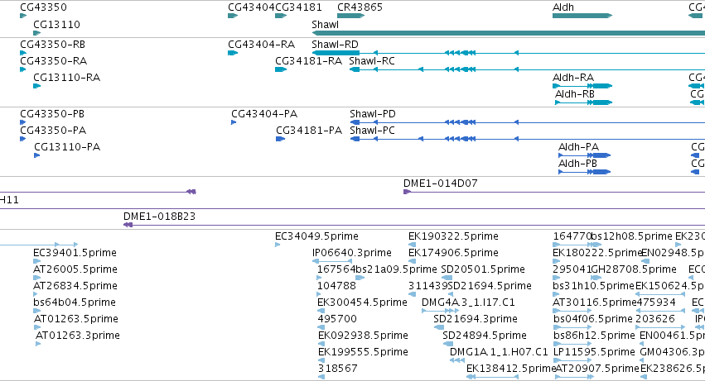Open transcript CG43350-RA

54,61
